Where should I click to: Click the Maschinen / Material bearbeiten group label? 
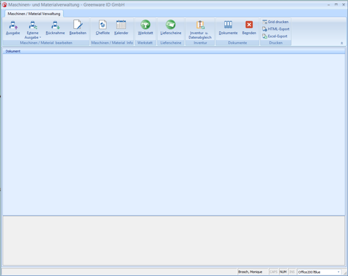46,43
